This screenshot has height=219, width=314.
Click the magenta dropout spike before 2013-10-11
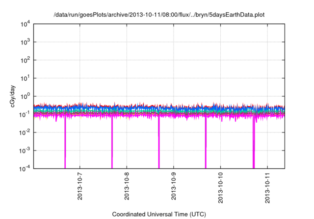pyautogui.click(x=254, y=143)
